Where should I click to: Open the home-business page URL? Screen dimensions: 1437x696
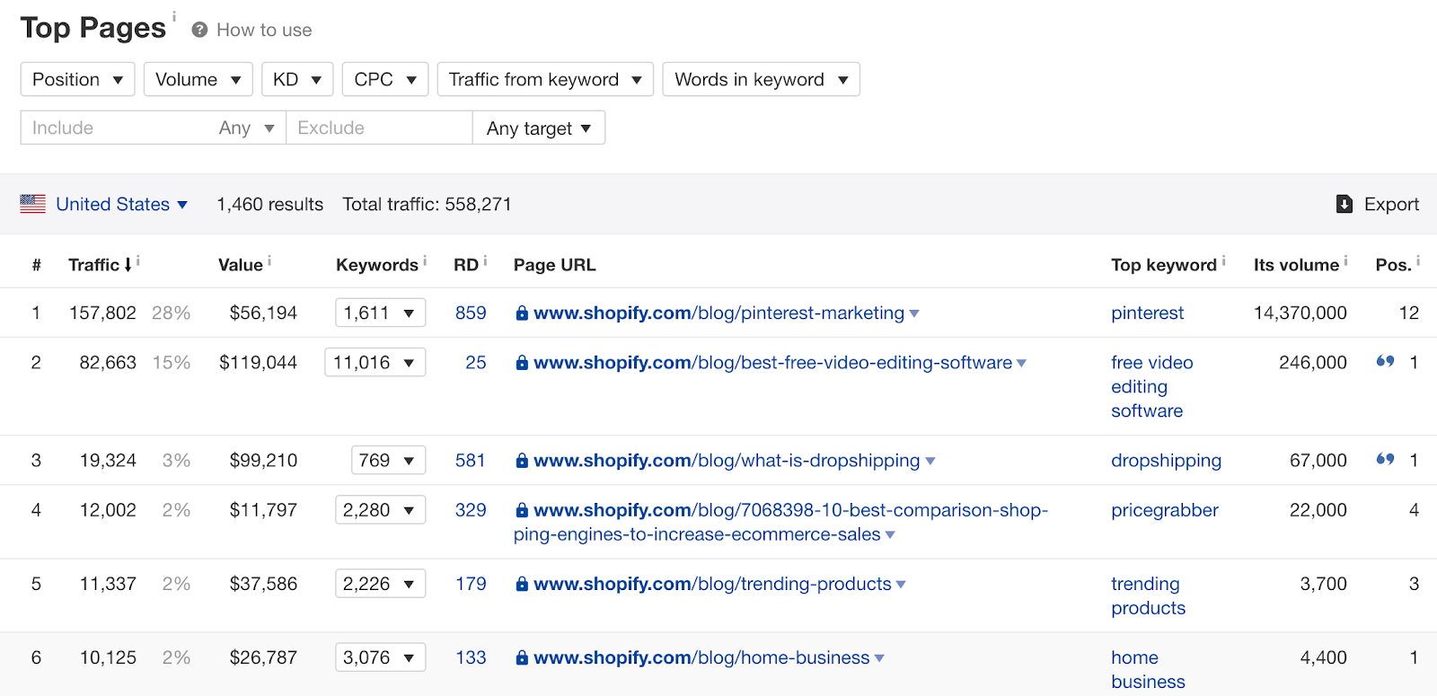(701, 656)
